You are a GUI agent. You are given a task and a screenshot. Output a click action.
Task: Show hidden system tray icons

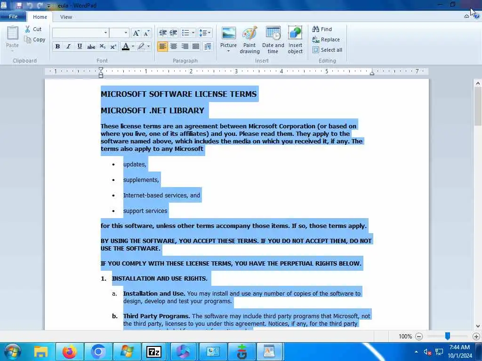(x=416, y=352)
